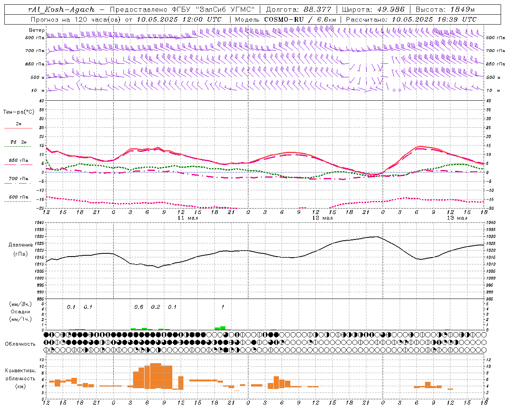Click the precipitation value 1
Screen dimensions: 507x406
(x=223, y=307)
